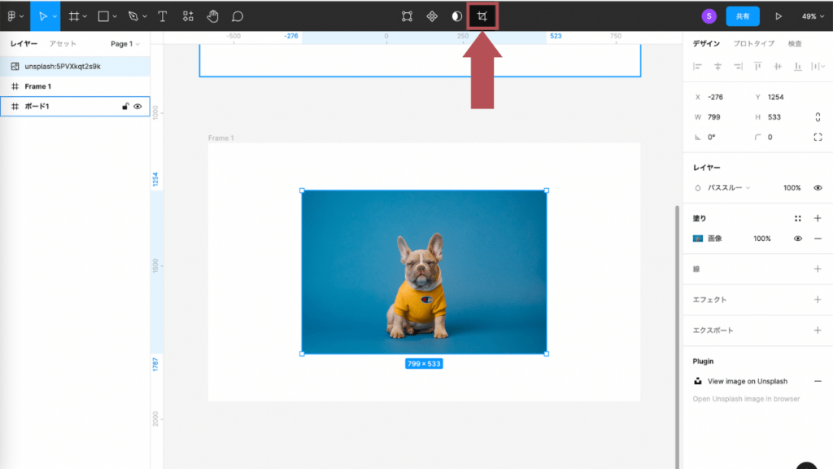Click the 共有 share button

[743, 16]
